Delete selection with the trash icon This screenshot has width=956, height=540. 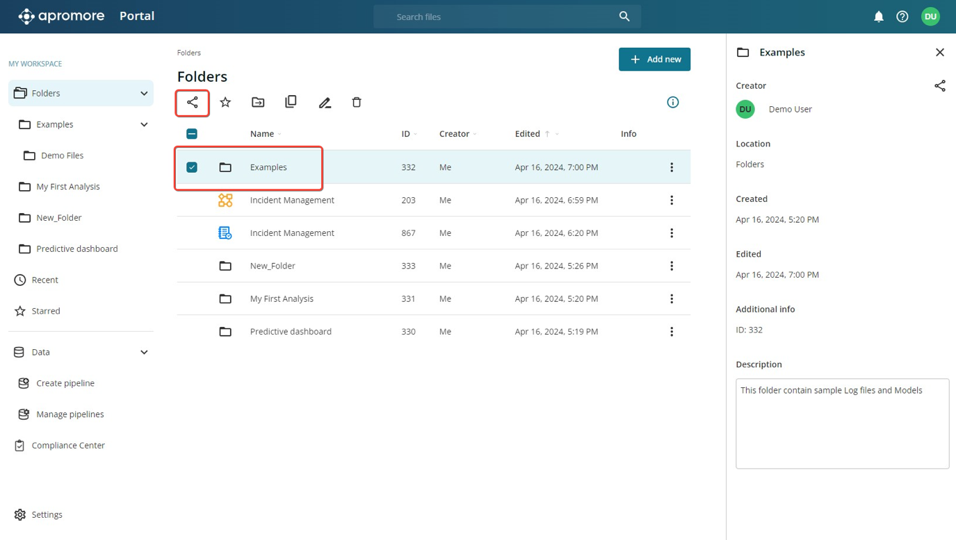(x=357, y=103)
